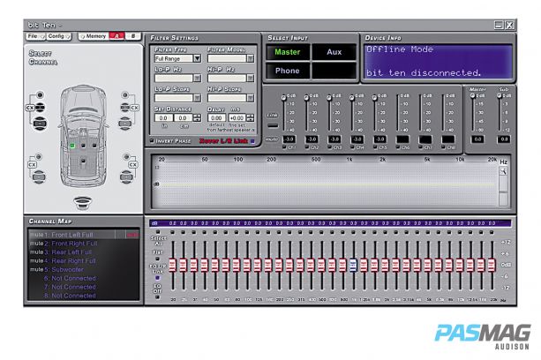Enable the EQ Flat checkbox
The height and width of the screenshot is (360, 541).
tap(157, 259)
